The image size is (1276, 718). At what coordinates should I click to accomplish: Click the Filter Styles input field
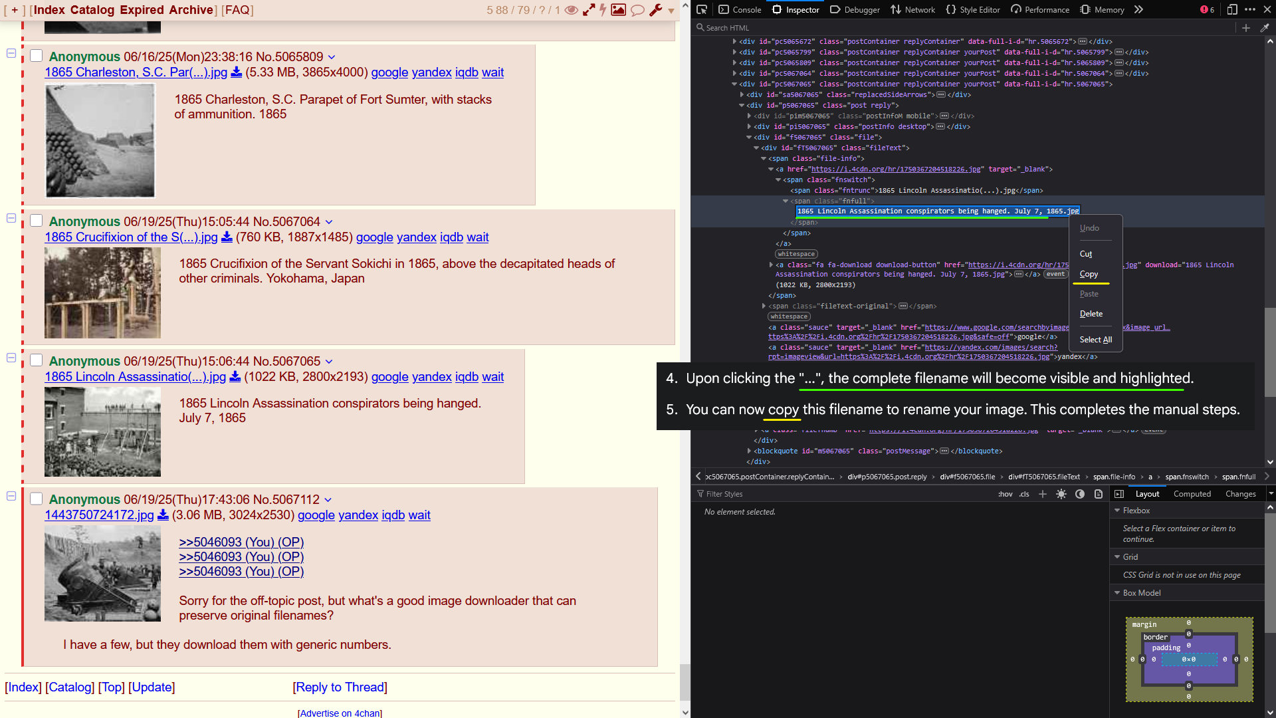[x=844, y=494]
